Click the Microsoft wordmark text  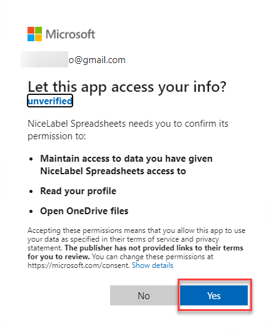[71, 34]
